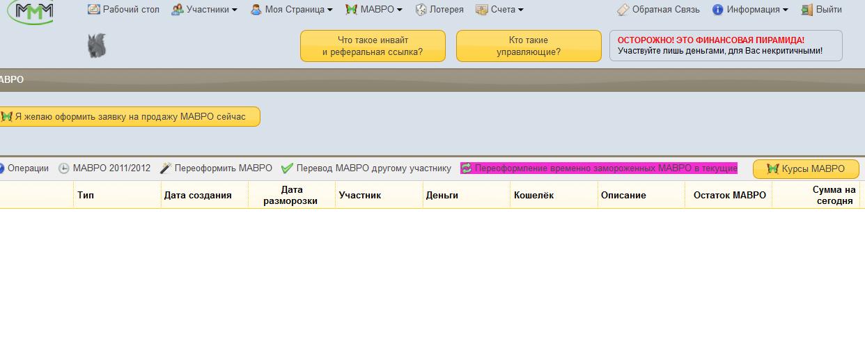
Task: Open Обратная Связь menu item
Action: pos(658,10)
